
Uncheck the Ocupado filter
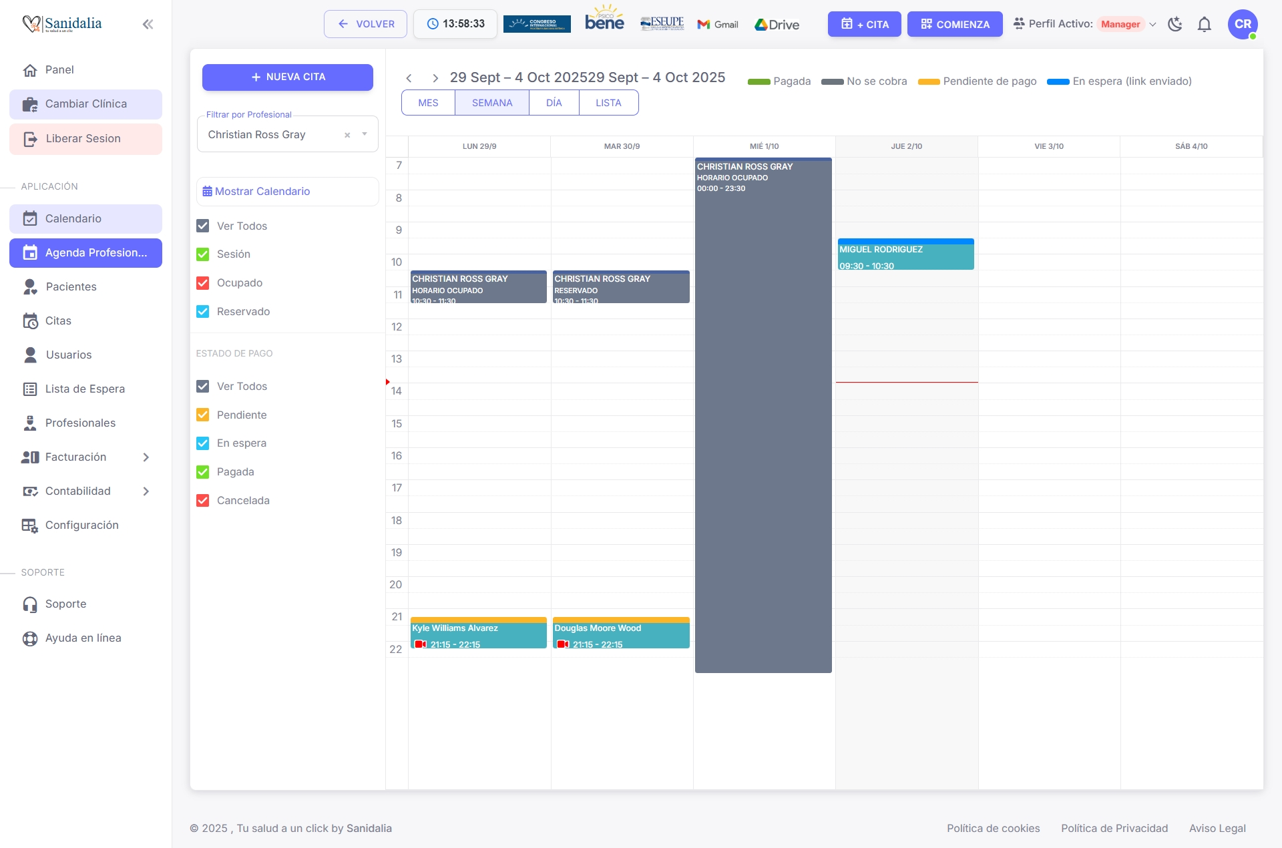(x=202, y=282)
